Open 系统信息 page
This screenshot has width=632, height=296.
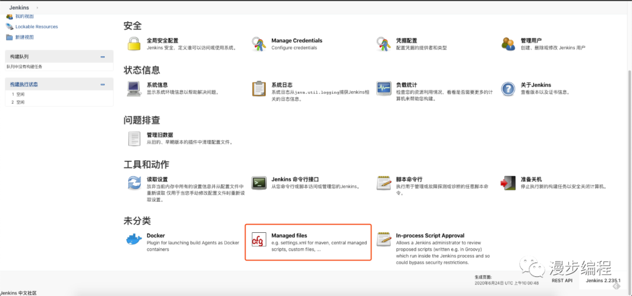click(x=157, y=85)
